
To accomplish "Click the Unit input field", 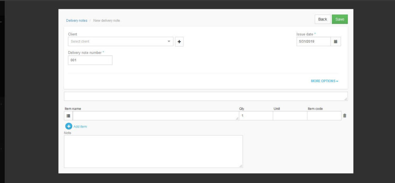I will tap(290, 116).
